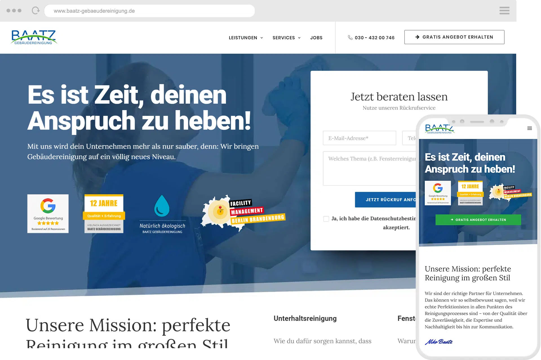This screenshot has height=360, width=541.
Task: Check the Datenschutzbestimmungen consent checkbox
Action: (326, 219)
